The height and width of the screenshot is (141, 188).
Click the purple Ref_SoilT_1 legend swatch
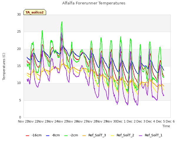(140, 135)
